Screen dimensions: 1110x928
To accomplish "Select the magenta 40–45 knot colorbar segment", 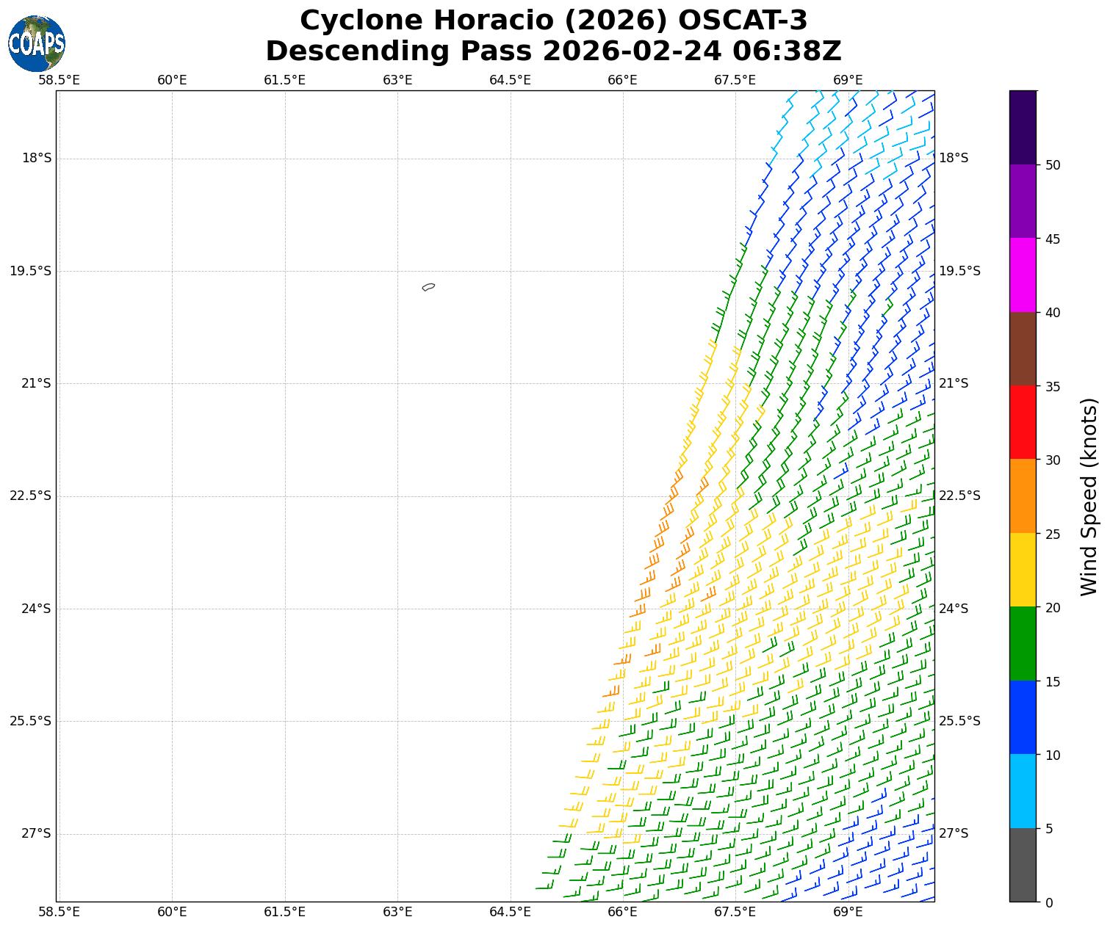I will coord(1023,275).
